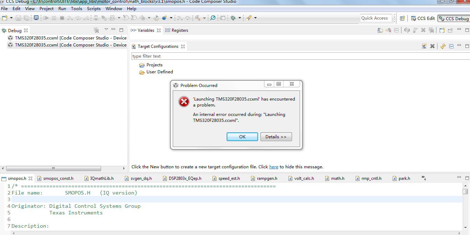This screenshot has height=235, width=470.
Task: Switch to the smopos_const.h editor tab
Action: click(55, 178)
